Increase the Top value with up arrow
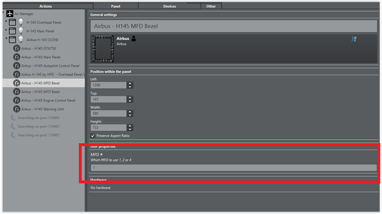The height and width of the screenshot is (214, 382). pyautogui.click(x=130, y=97)
